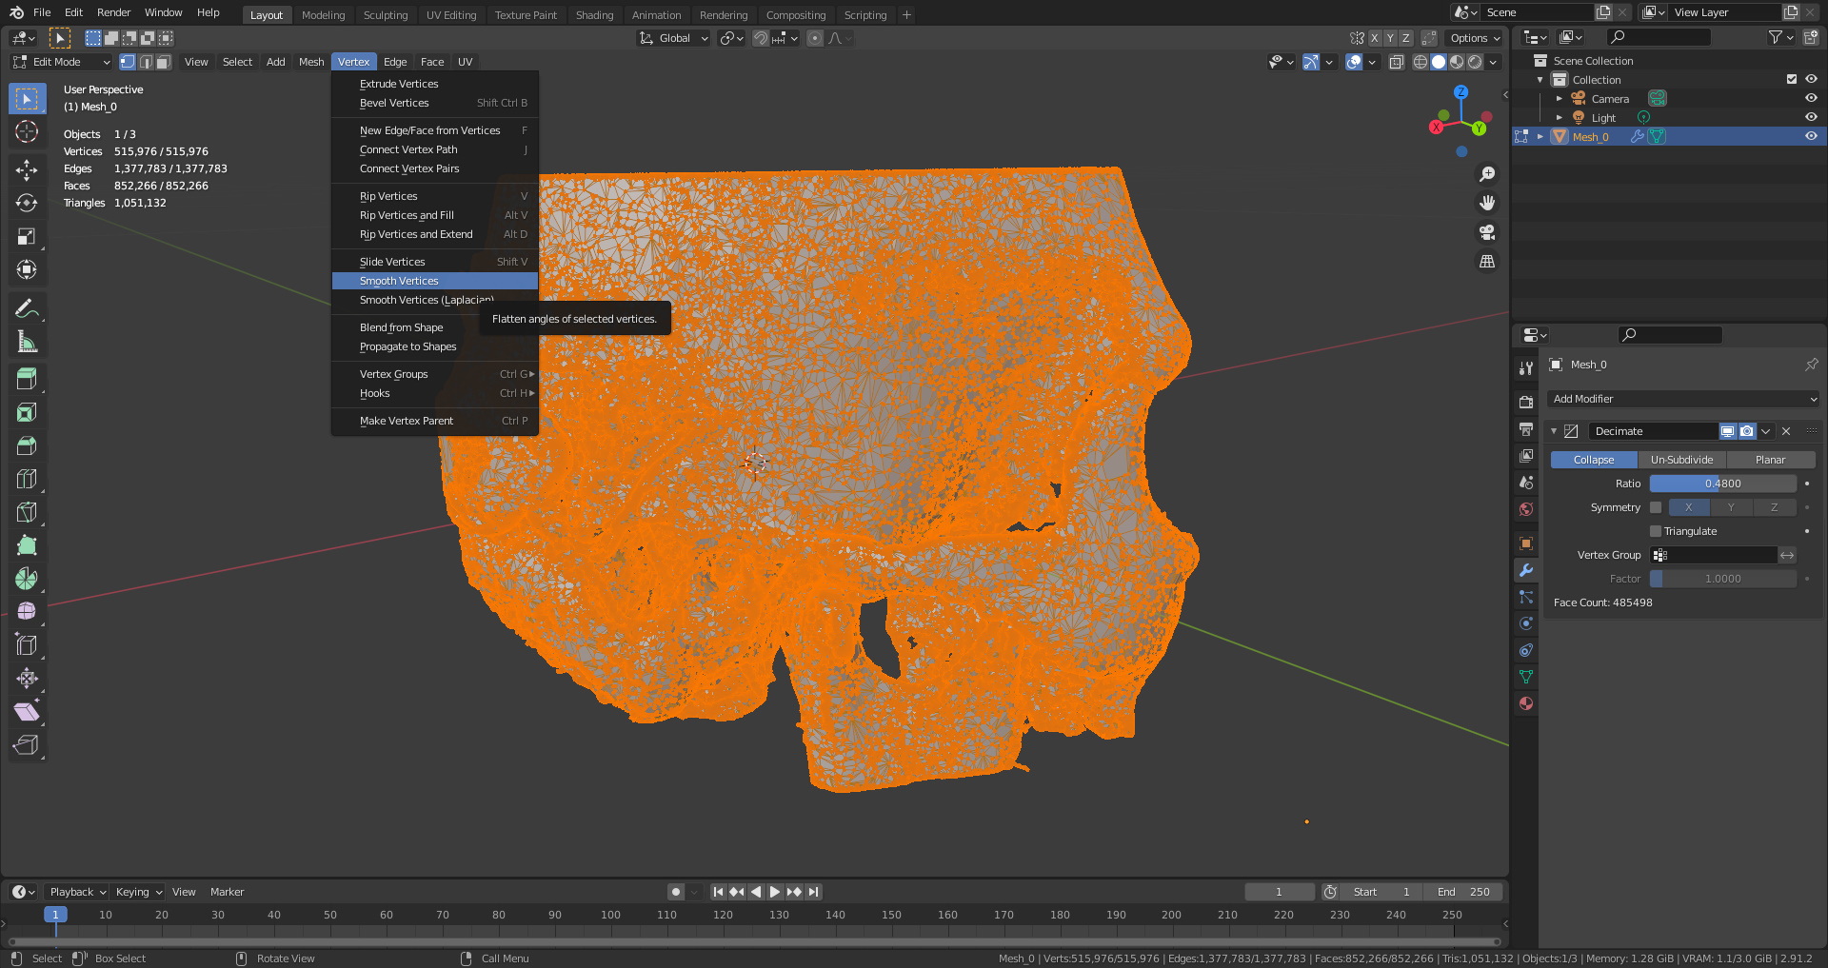This screenshot has height=968, width=1828.
Task: Adjust the Decimate Ratio slider
Action: tap(1722, 484)
